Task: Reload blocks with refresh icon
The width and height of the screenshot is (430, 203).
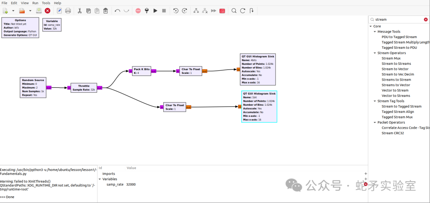Action: coord(243,11)
